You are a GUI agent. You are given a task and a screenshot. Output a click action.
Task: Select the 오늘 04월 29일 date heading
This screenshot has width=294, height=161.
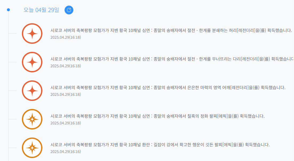(x=41, y=10)
